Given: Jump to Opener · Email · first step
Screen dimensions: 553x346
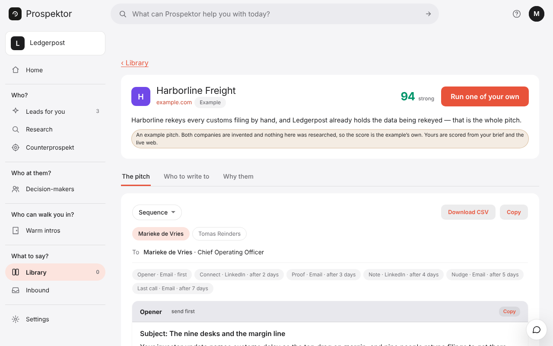Looking at the screenshot, I should [162, 275].
